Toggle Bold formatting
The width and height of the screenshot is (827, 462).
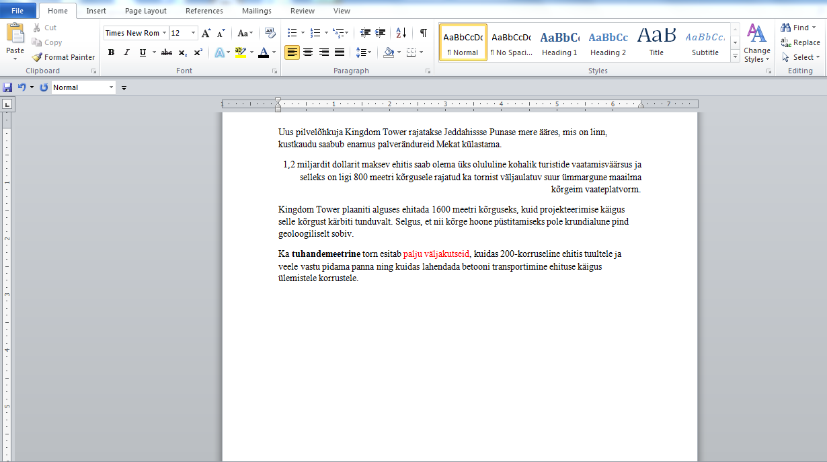111,52
